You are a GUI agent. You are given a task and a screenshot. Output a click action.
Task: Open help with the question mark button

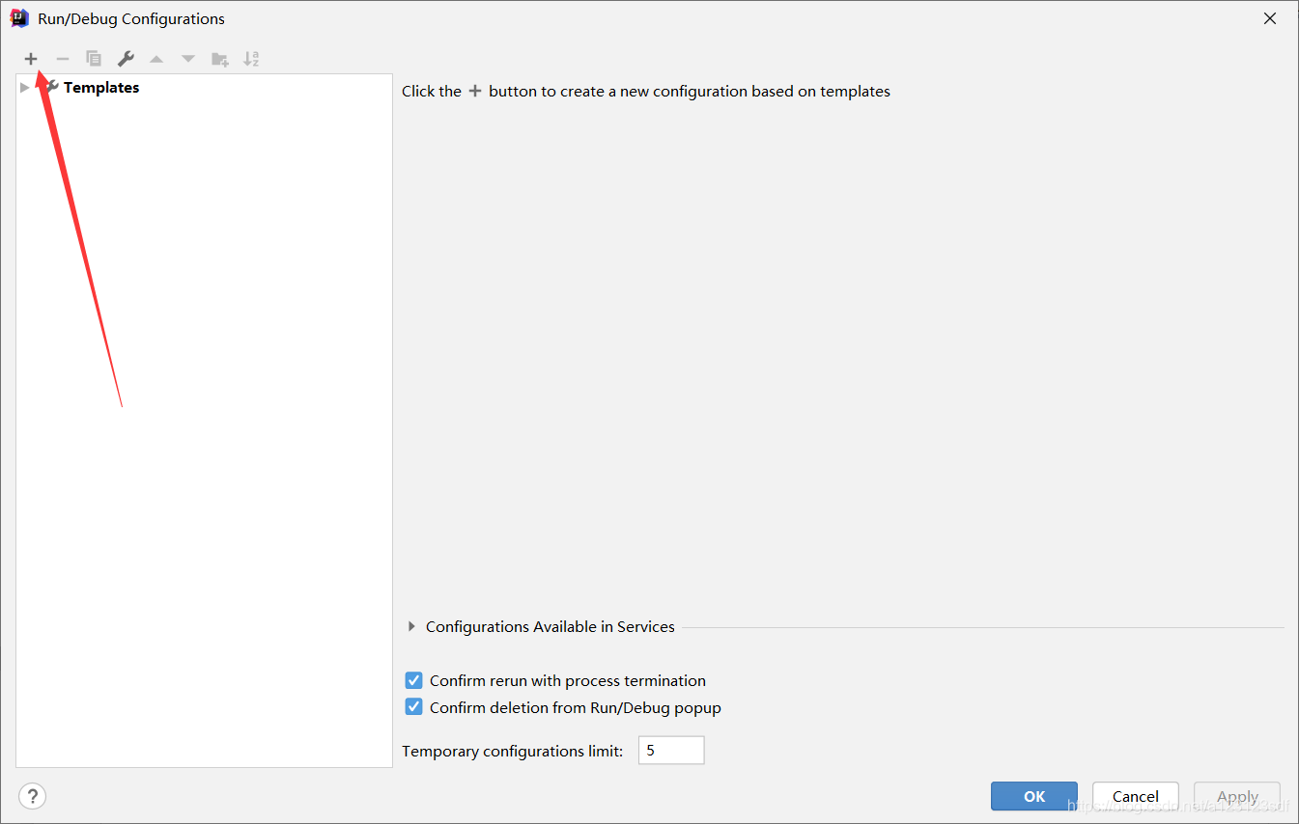(33, 796)
